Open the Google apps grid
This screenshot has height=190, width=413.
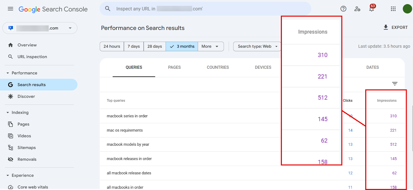pyautogui.click(x=393, y=9)
